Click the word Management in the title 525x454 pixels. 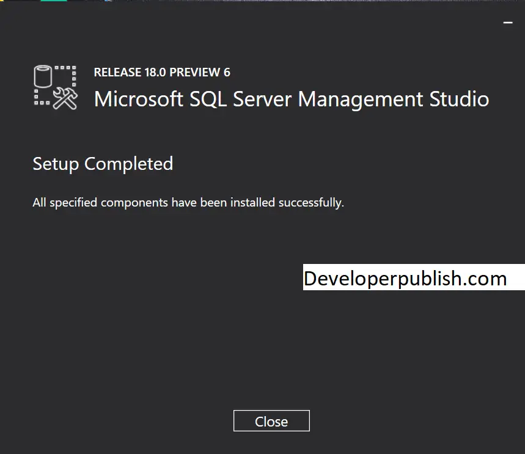click(360, 100)
